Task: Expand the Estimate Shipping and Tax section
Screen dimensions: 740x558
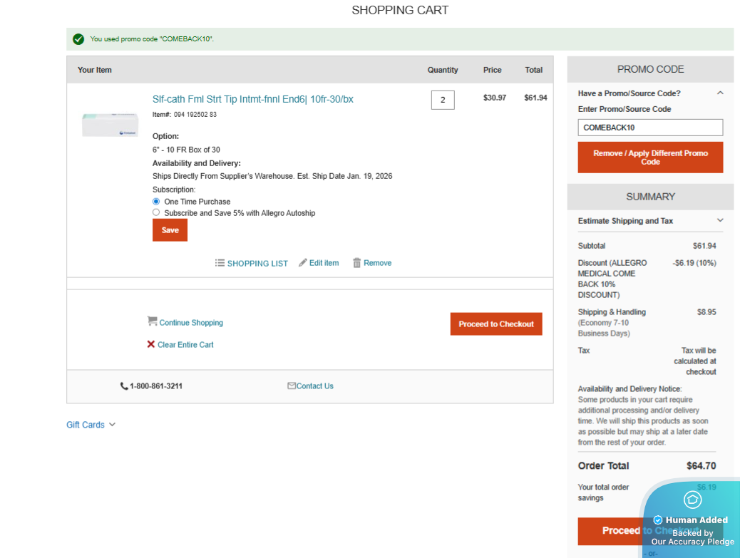Action: 720,221
